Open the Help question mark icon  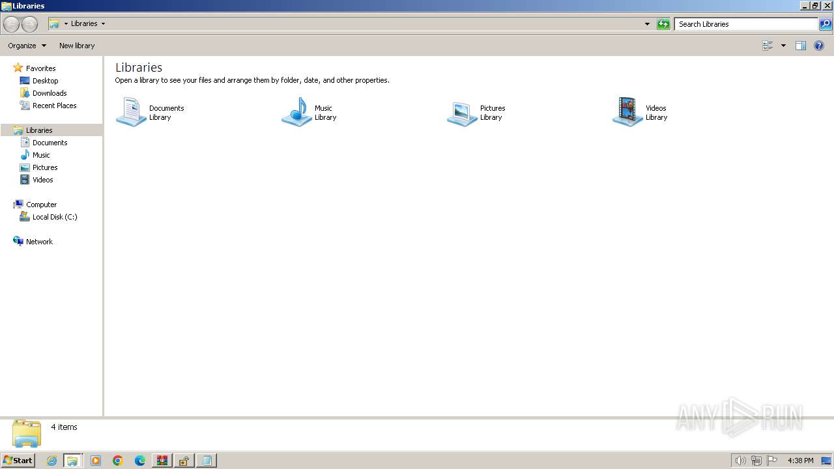[x=819, y=46]
